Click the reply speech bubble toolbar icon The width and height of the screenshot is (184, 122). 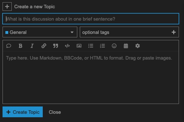click(9, 46)
